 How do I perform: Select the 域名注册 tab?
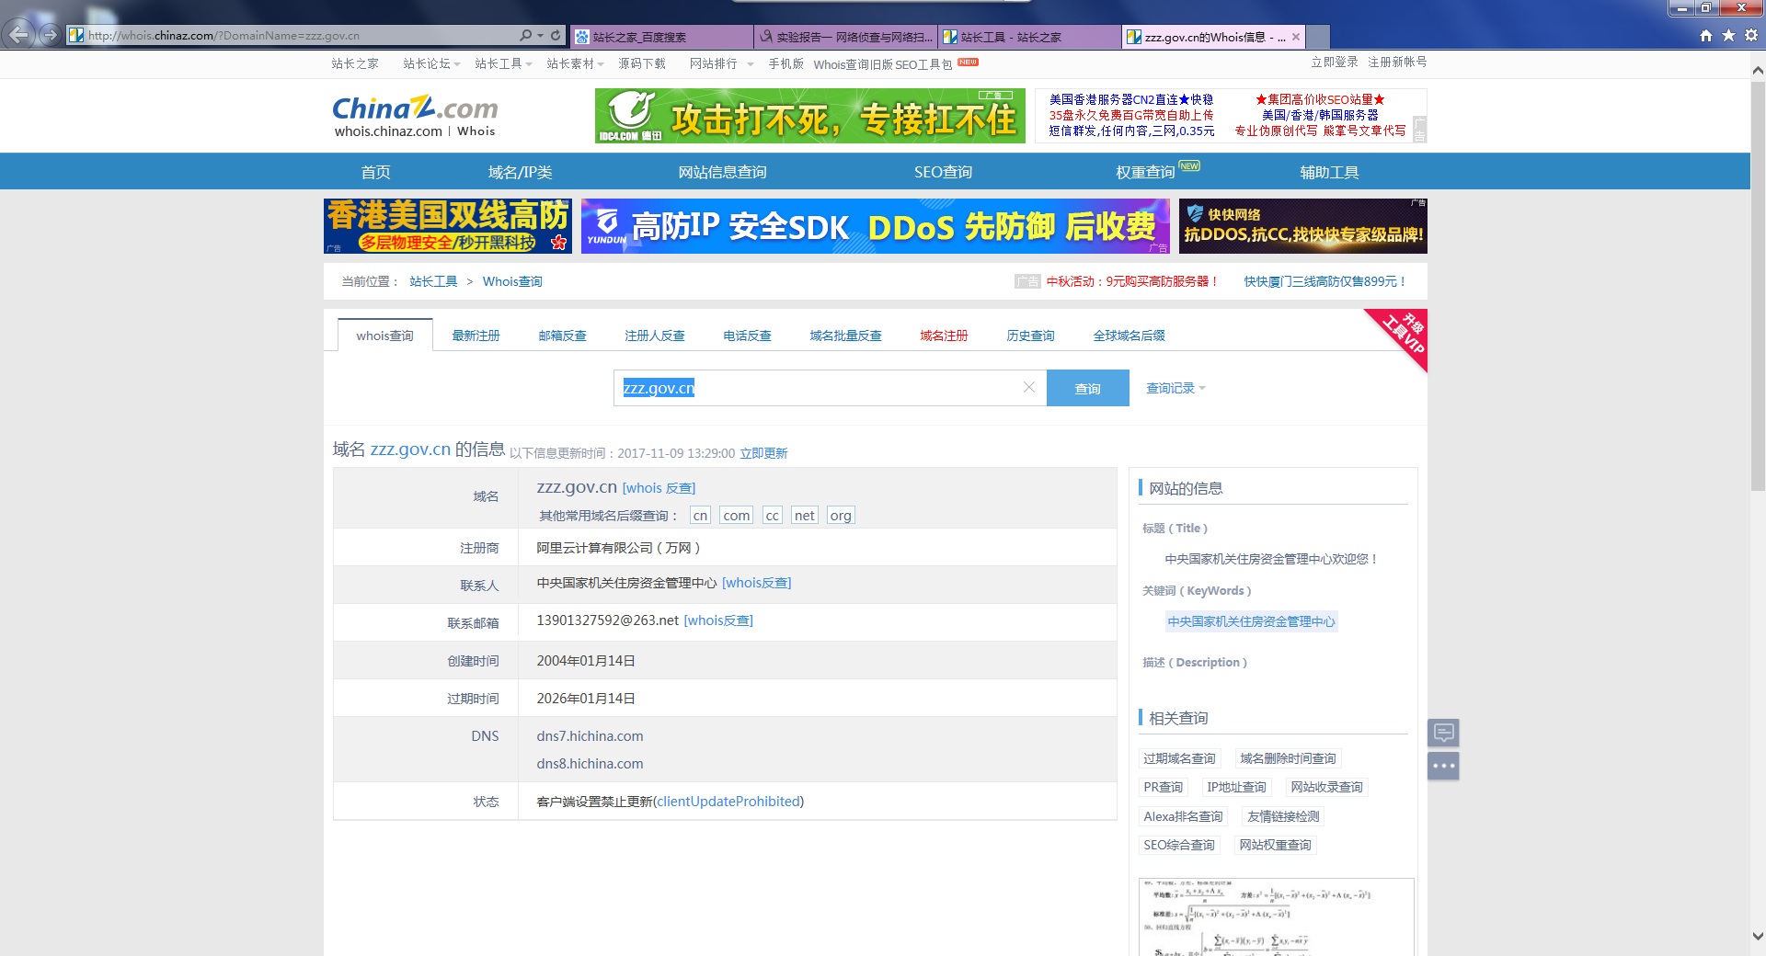(x=944, y=336)
